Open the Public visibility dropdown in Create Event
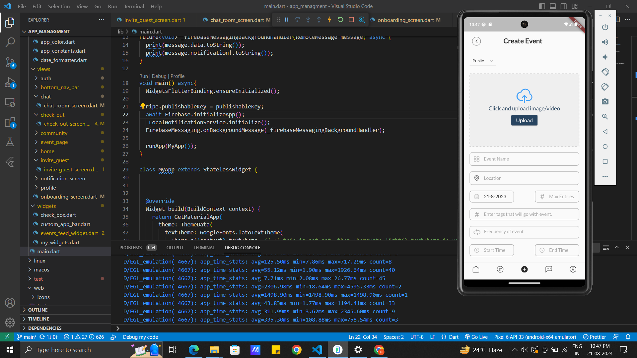Image resolution: width=637 pixels, height=358 pixels. (482, 61)
